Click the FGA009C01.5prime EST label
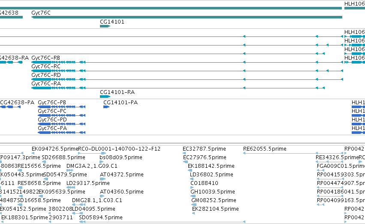 (x=341, y=166)
